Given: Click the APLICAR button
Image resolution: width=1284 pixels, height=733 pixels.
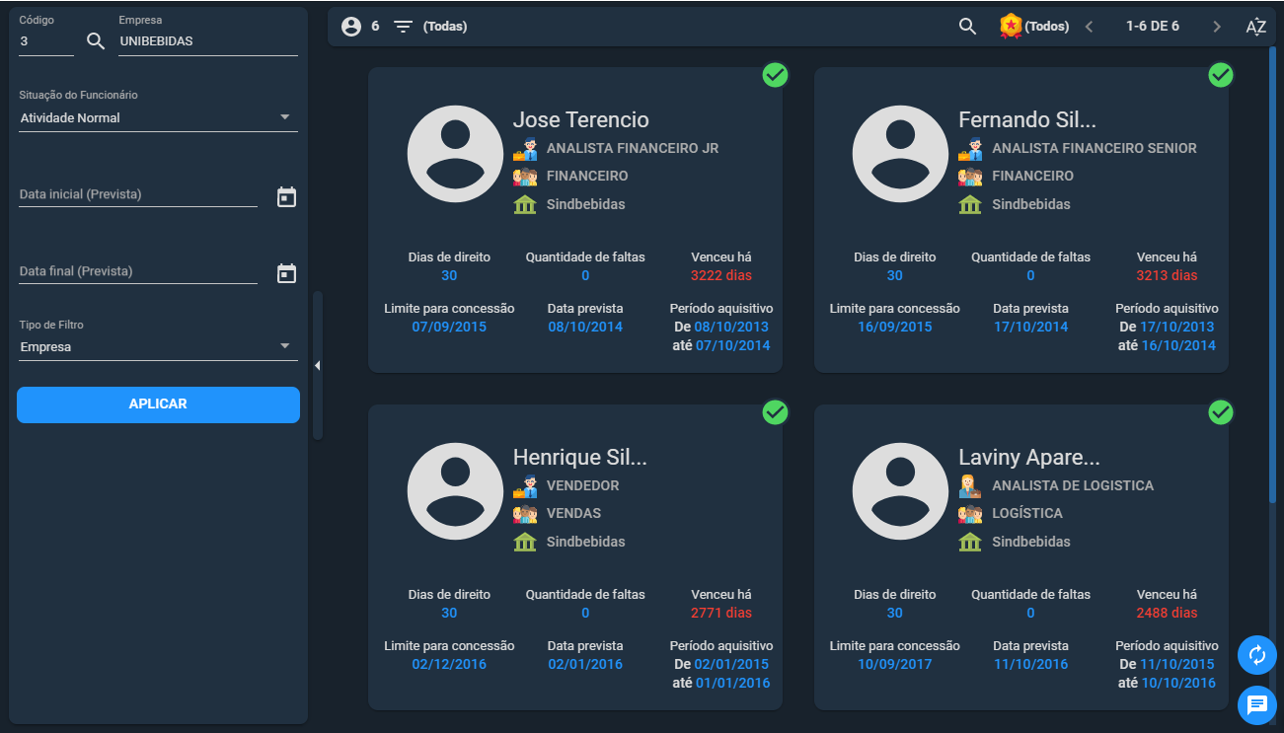Looking at the screenshot, I should point(158,404).
